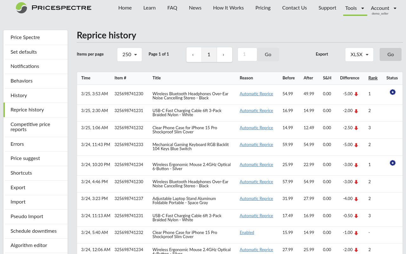Click the blue status badge on Wireless Bluetooth Headphones row
The height and width of the screenshot is (254, 406).
click(392, 92)
